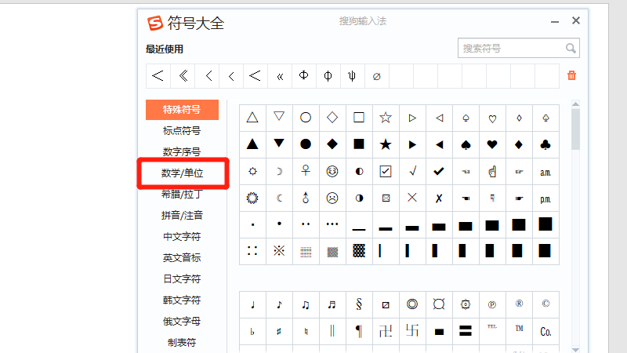Insert the checked ballot box symbol
The image size is (627, 353).
[x=385, y=171]
